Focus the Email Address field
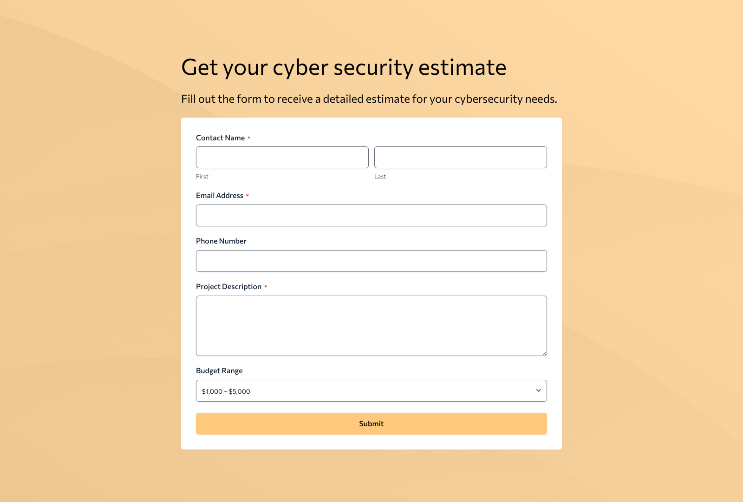This screenshot has height=502, width=743. click(371, 215)
